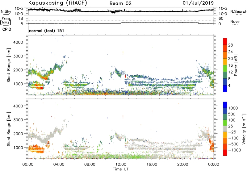Click the 'Nave' legend label
Screen dimensions: 247x171
[x=235, y=22]
